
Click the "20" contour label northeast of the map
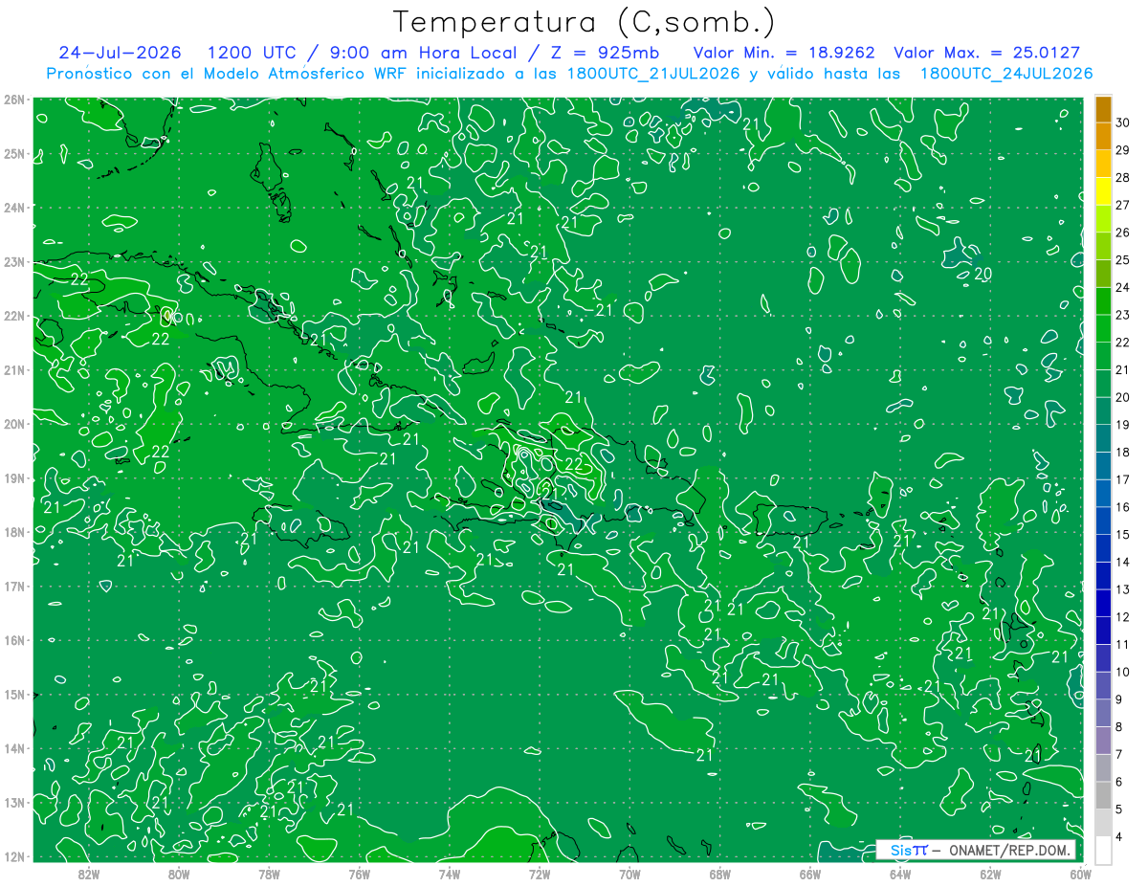(x=982, y=274)
